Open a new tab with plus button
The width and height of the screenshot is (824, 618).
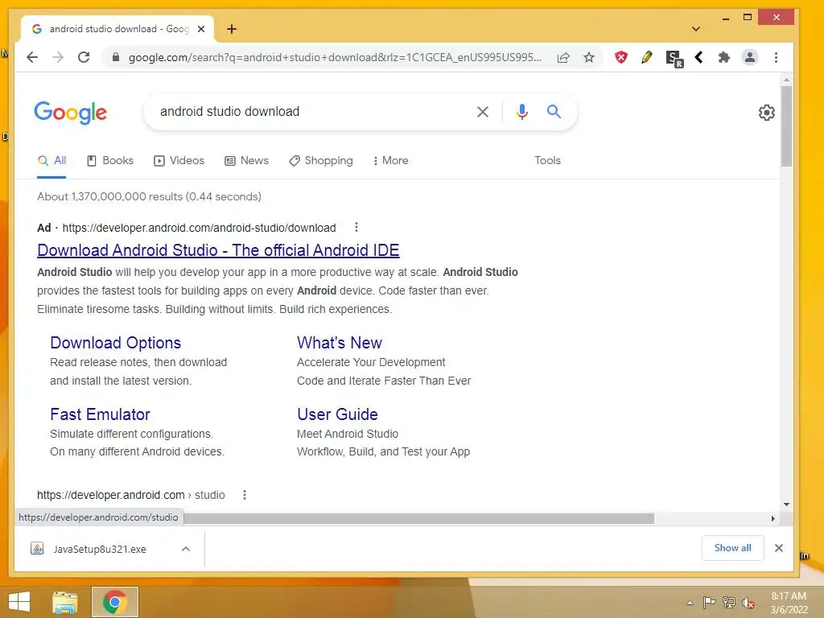click(232, 29)
